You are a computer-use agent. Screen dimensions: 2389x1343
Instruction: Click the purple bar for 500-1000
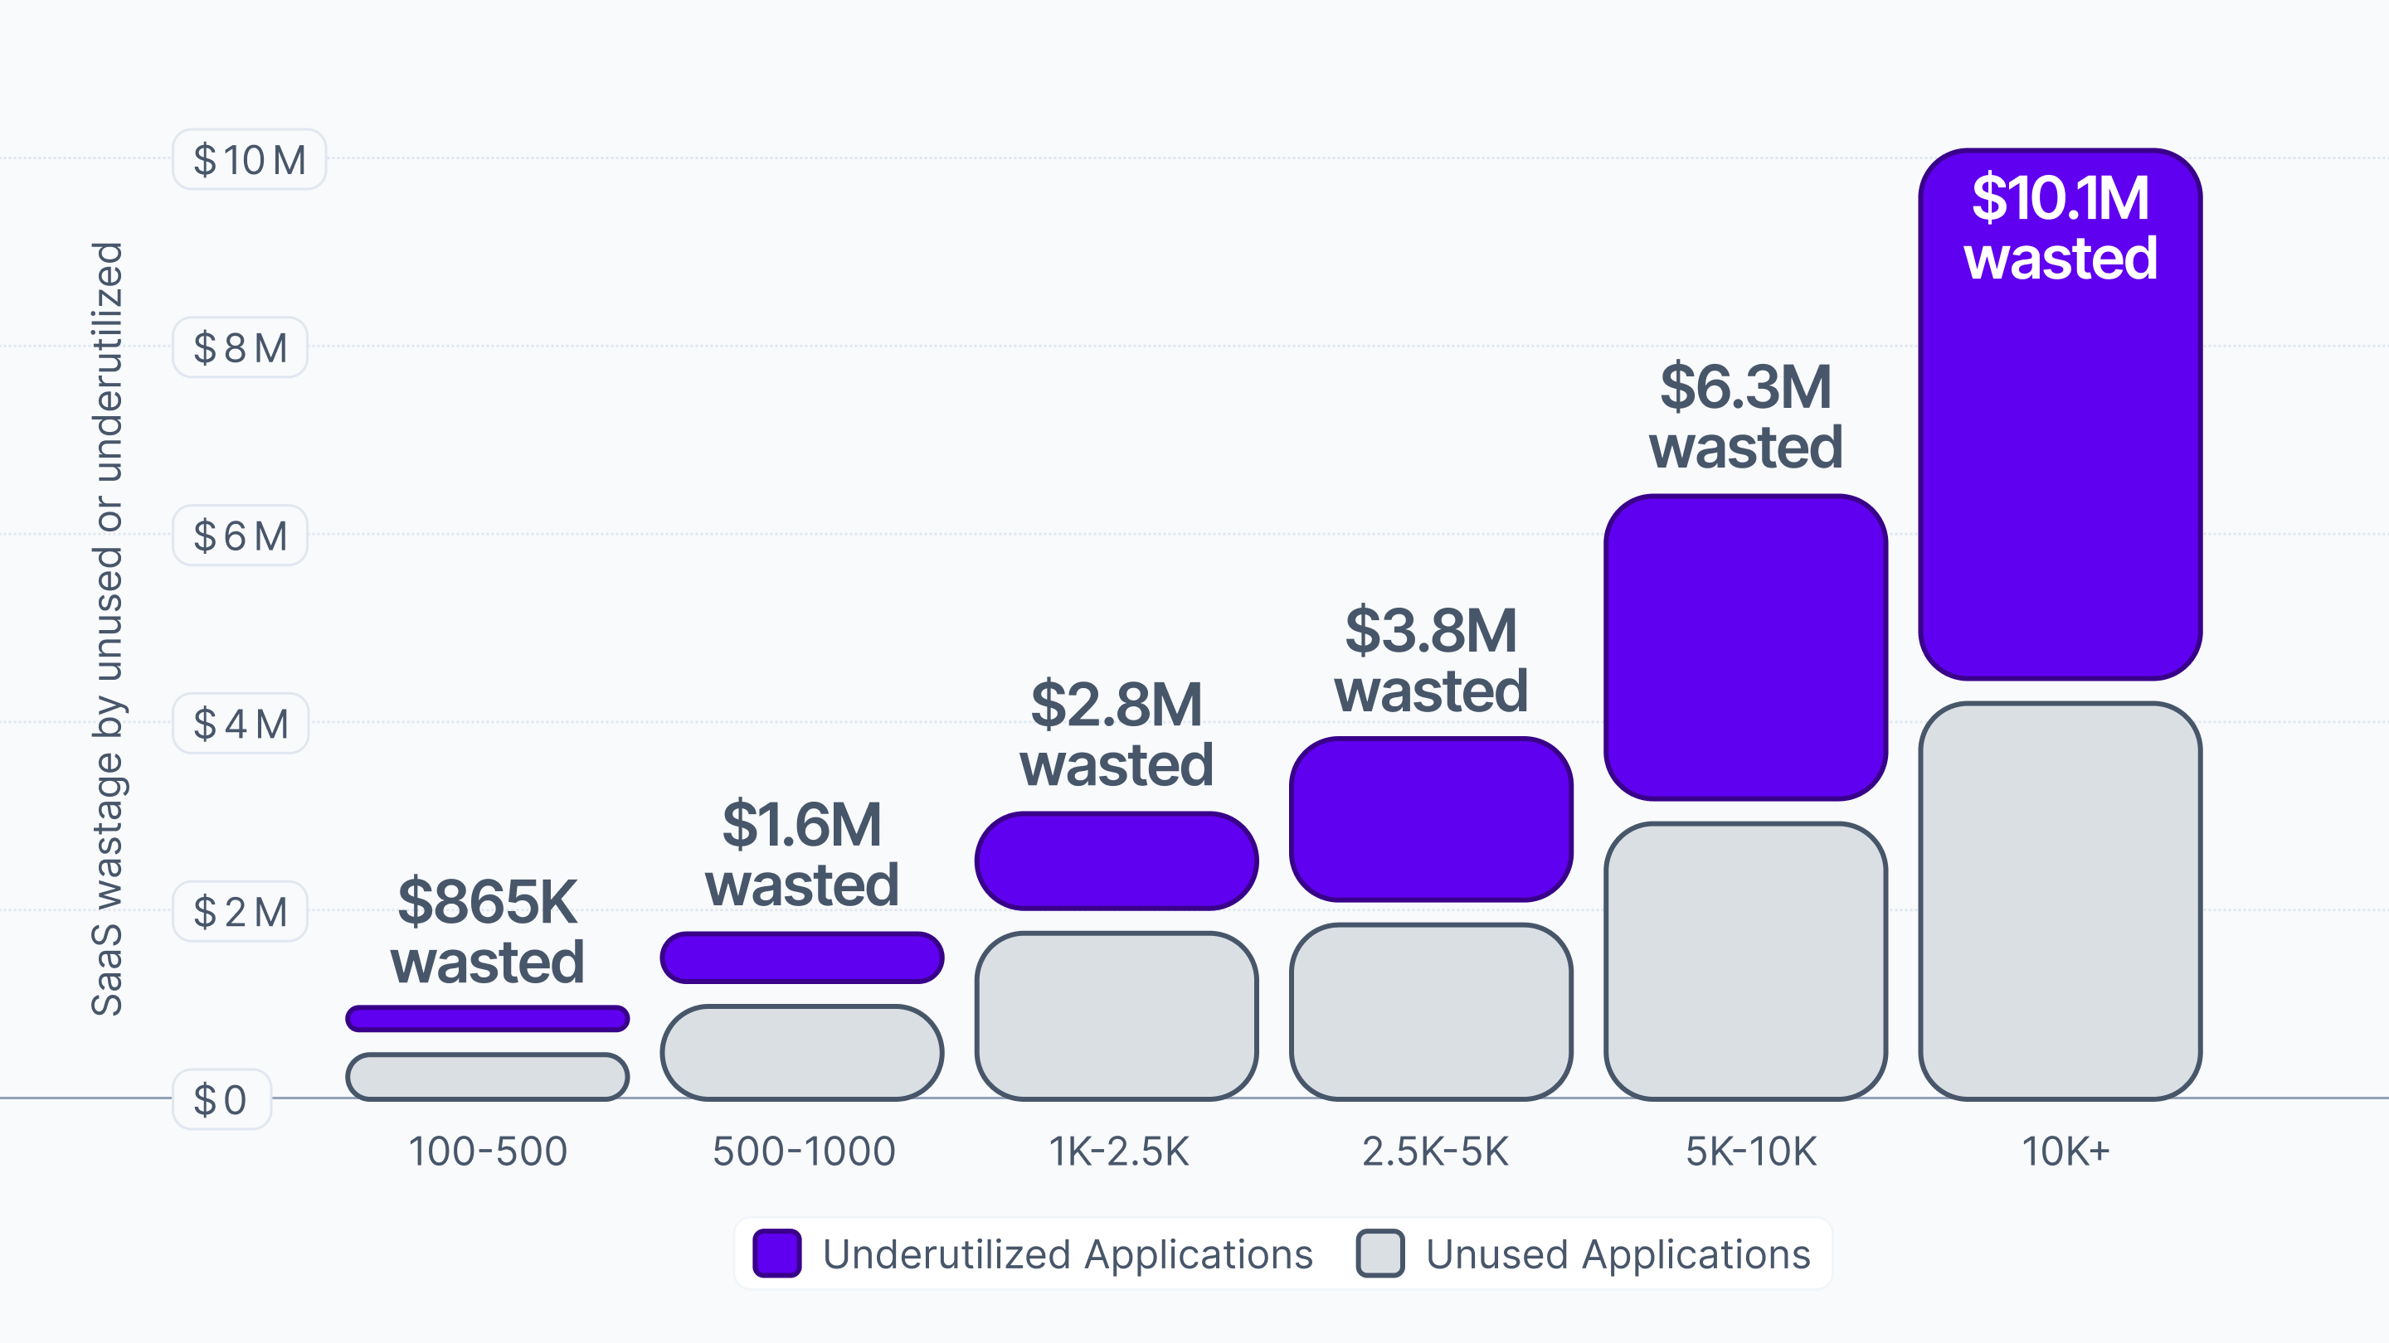[x=802, y=958]
